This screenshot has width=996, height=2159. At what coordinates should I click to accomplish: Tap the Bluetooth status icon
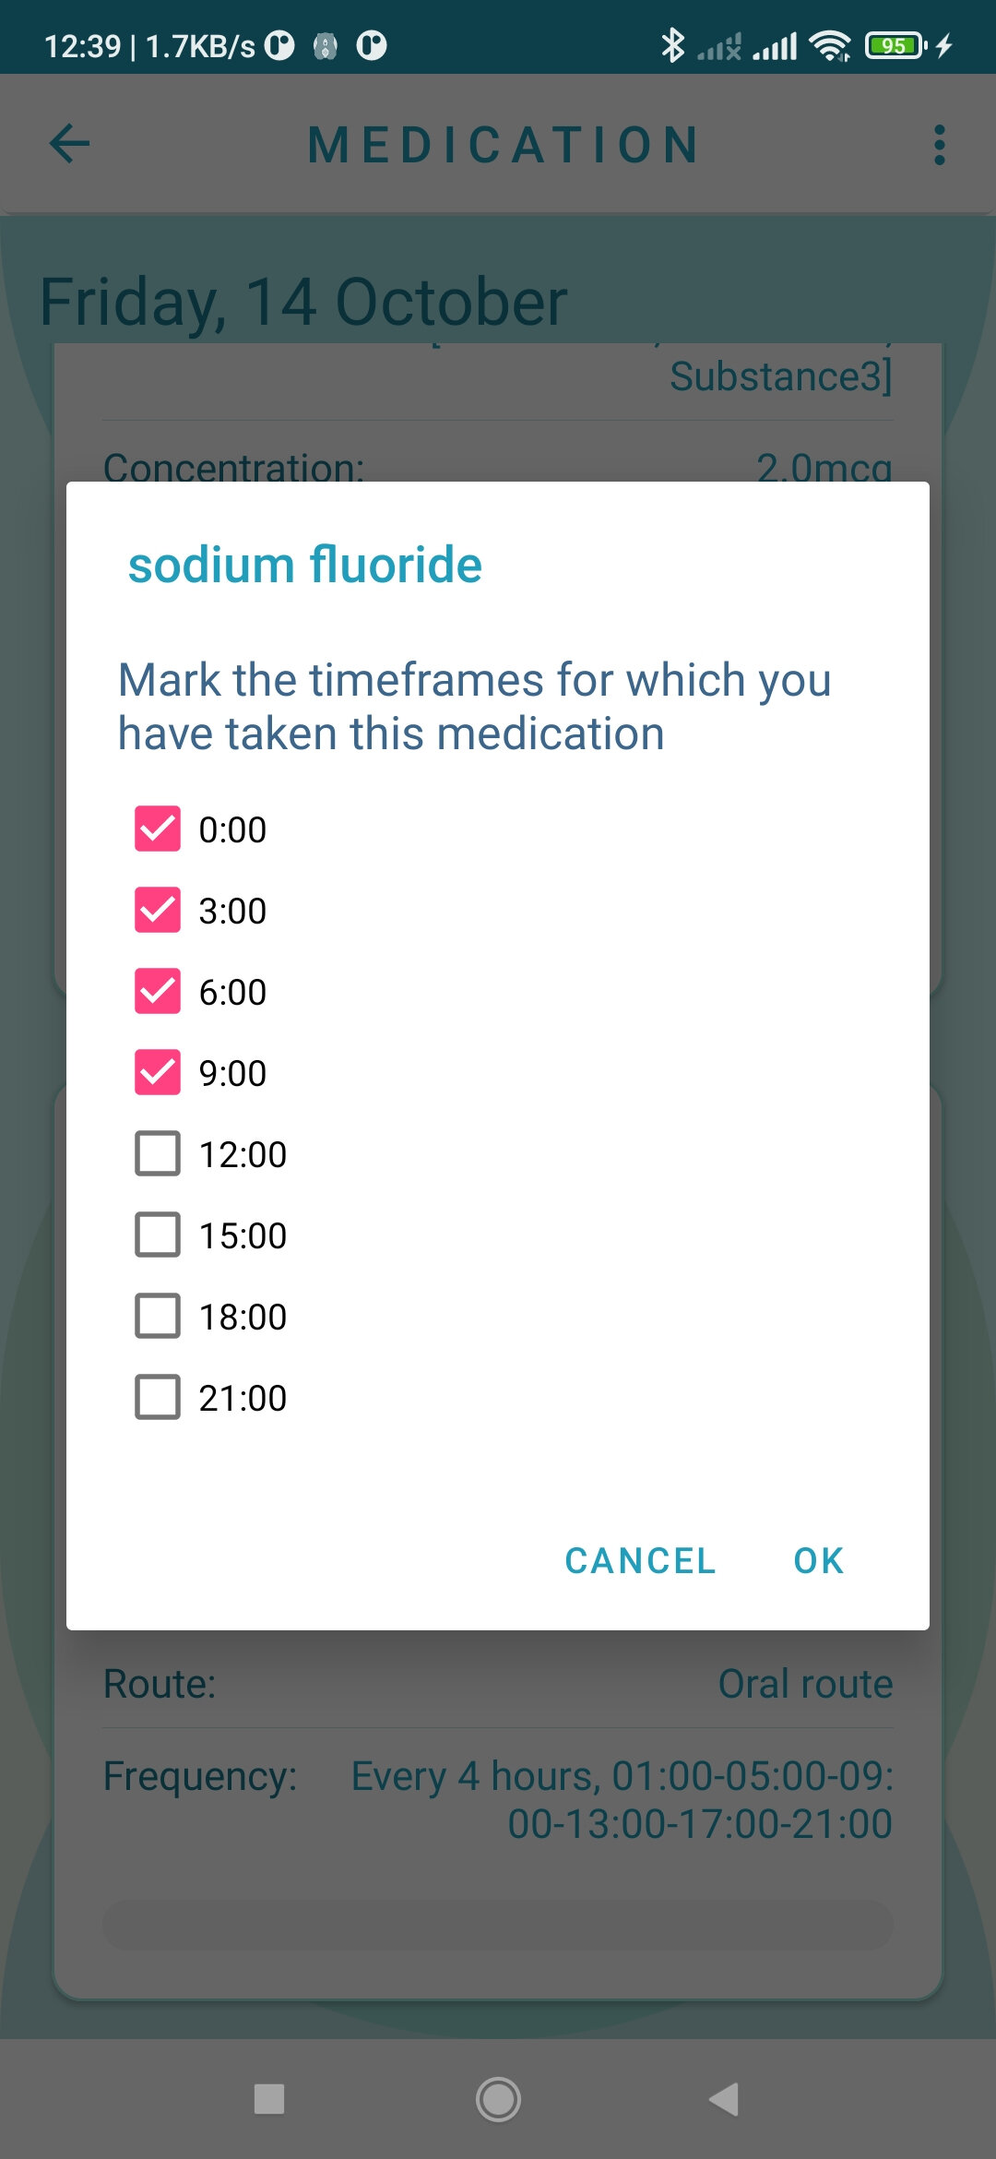point(673,45)
